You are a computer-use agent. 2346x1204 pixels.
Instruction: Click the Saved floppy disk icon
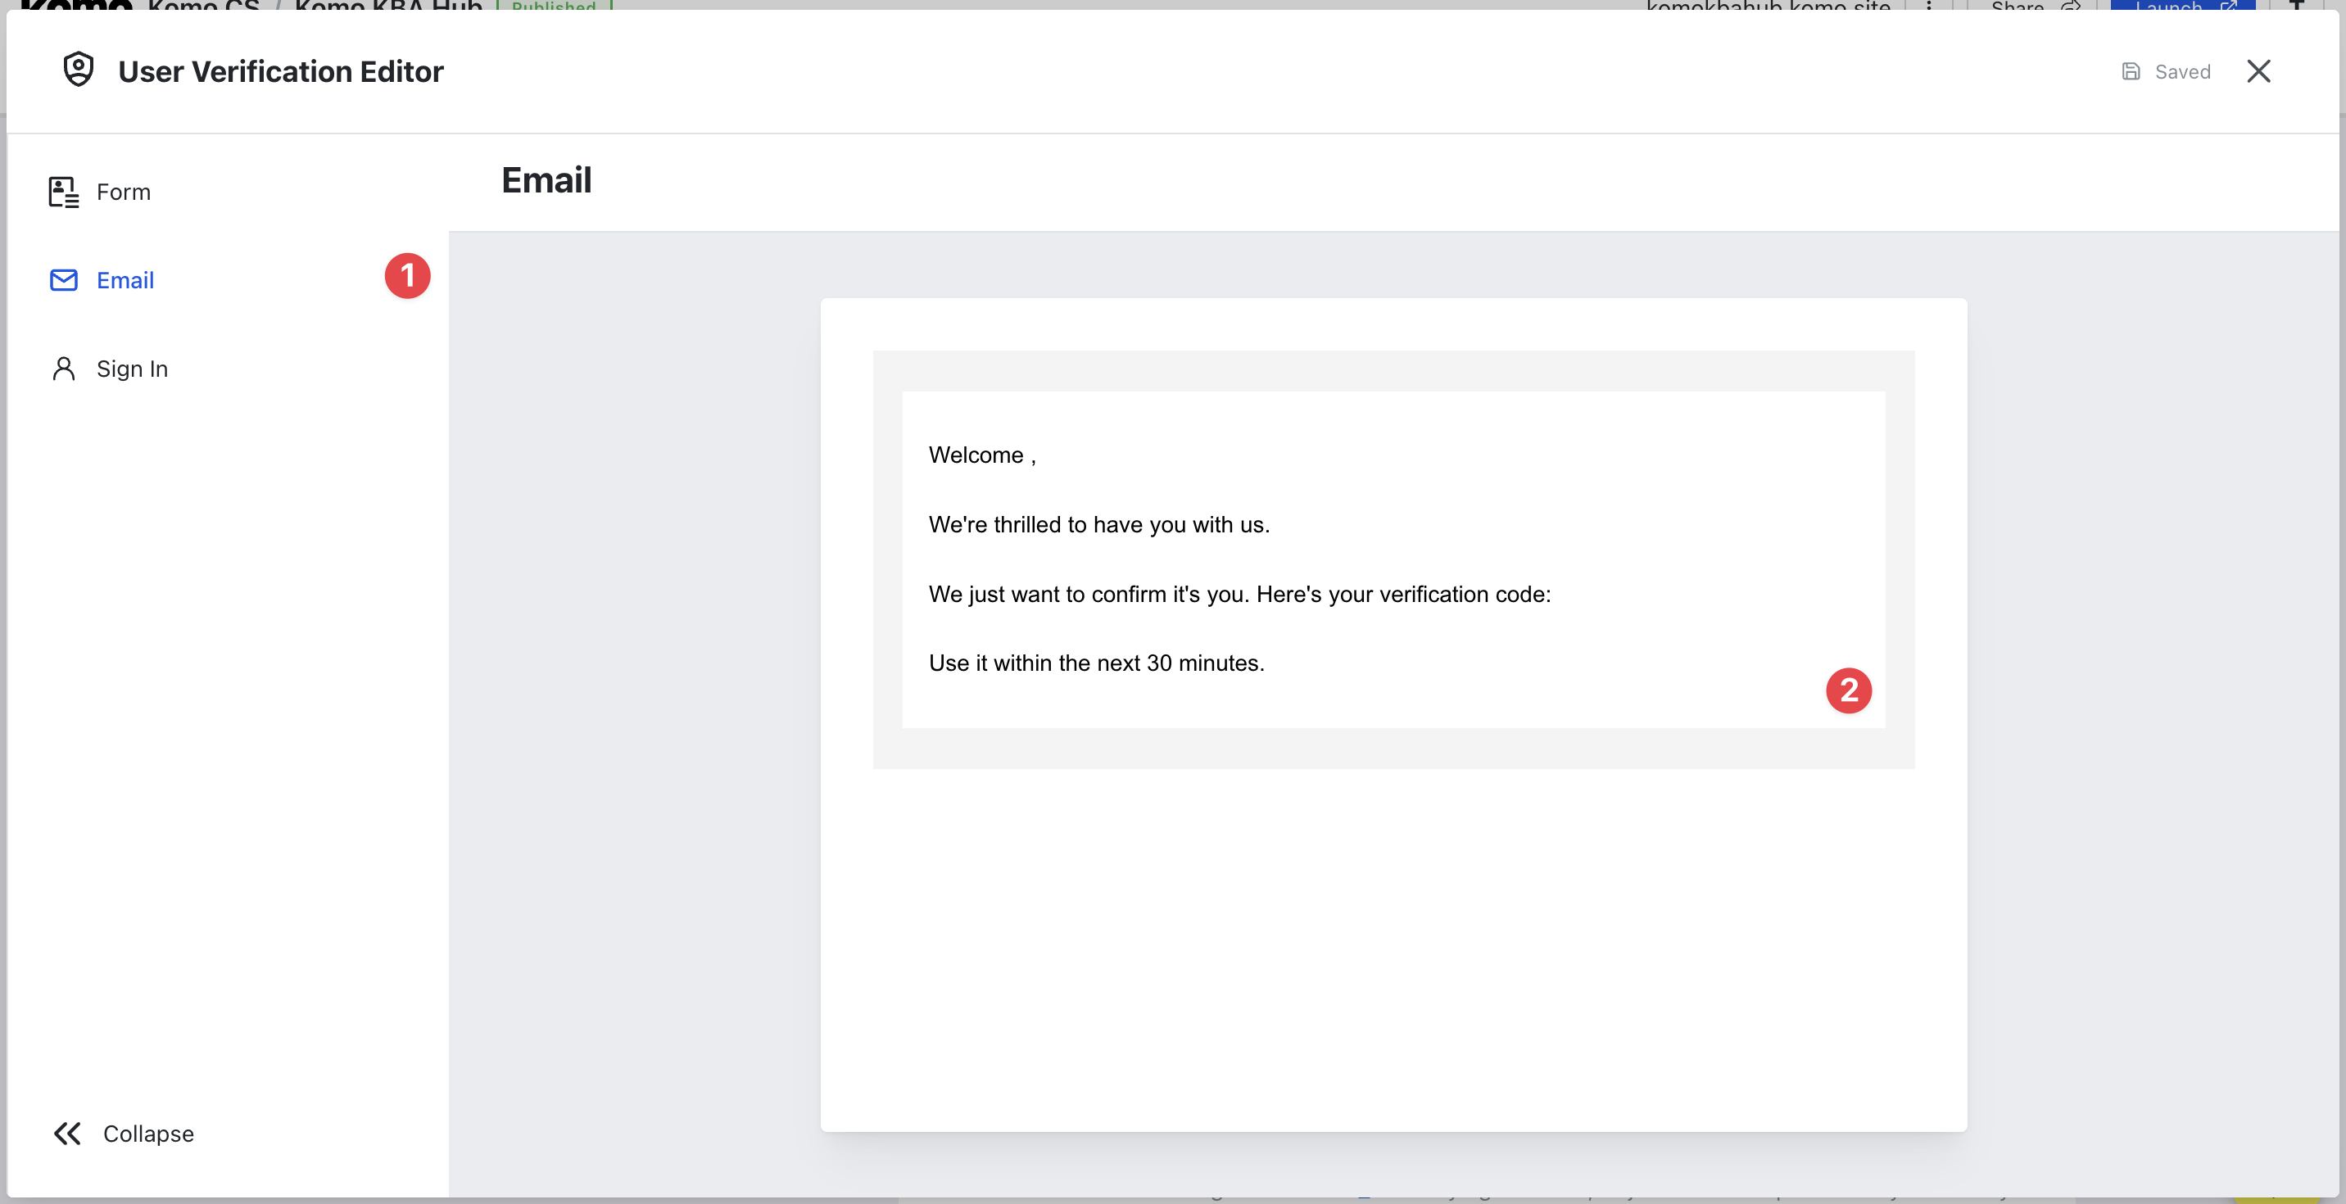(2131, 71)
